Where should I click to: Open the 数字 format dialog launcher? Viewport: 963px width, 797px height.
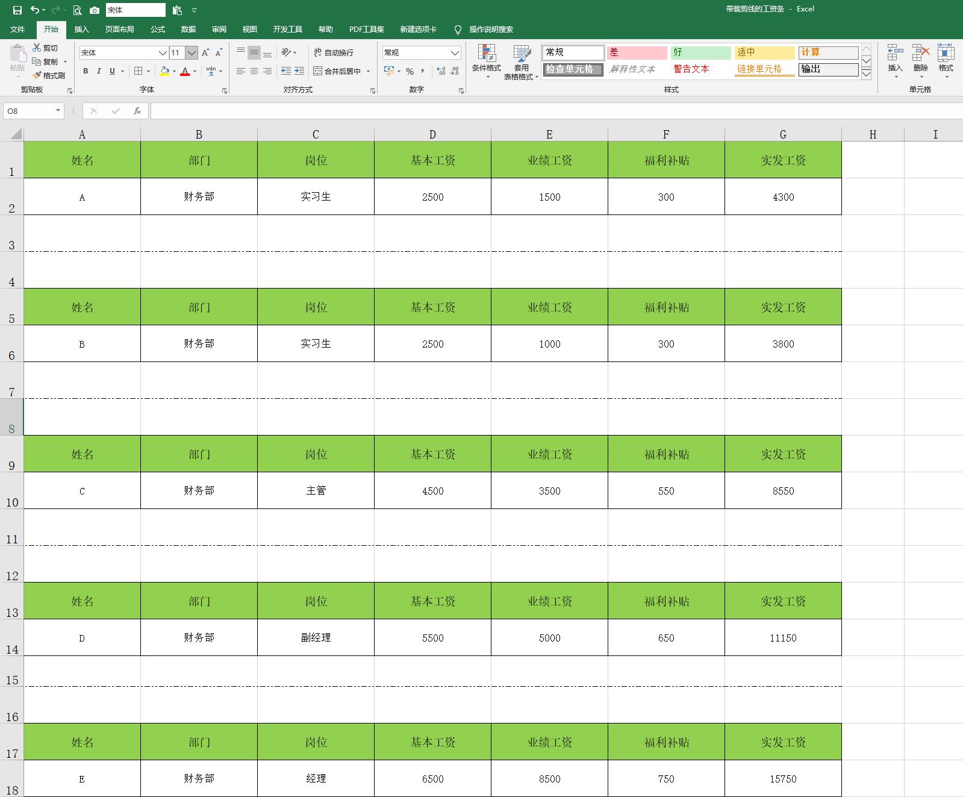461,90
